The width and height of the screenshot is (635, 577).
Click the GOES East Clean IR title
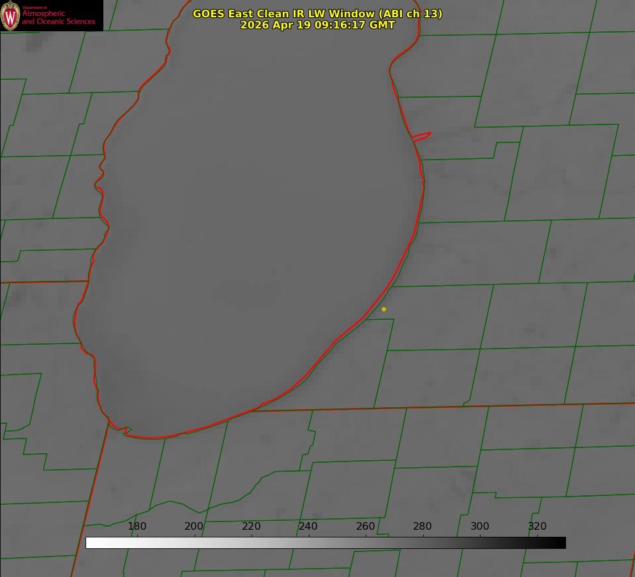(x=317, y=13)
